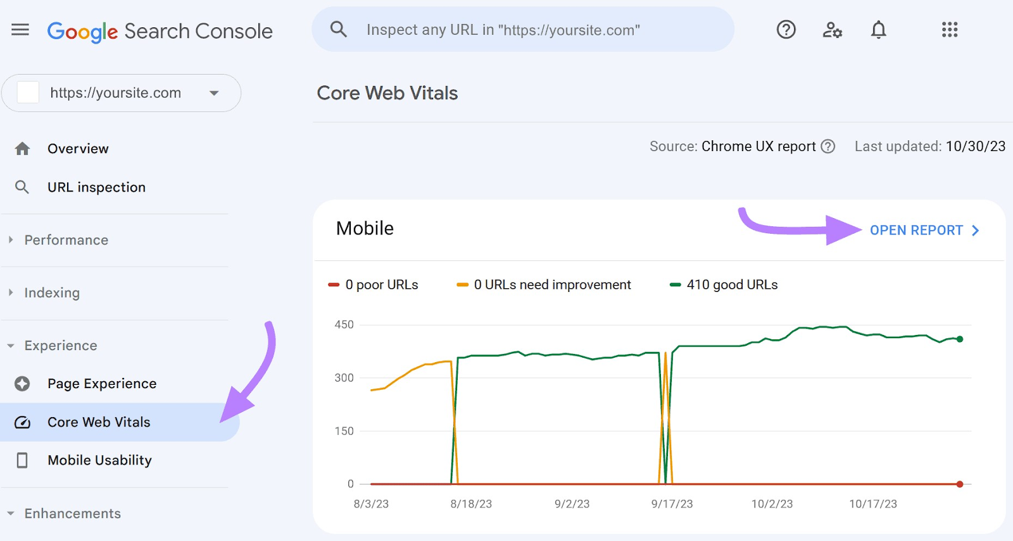Toggle the good URLs series legend
The height and width of the screenshot is (541, 1013).
point(724,285)
